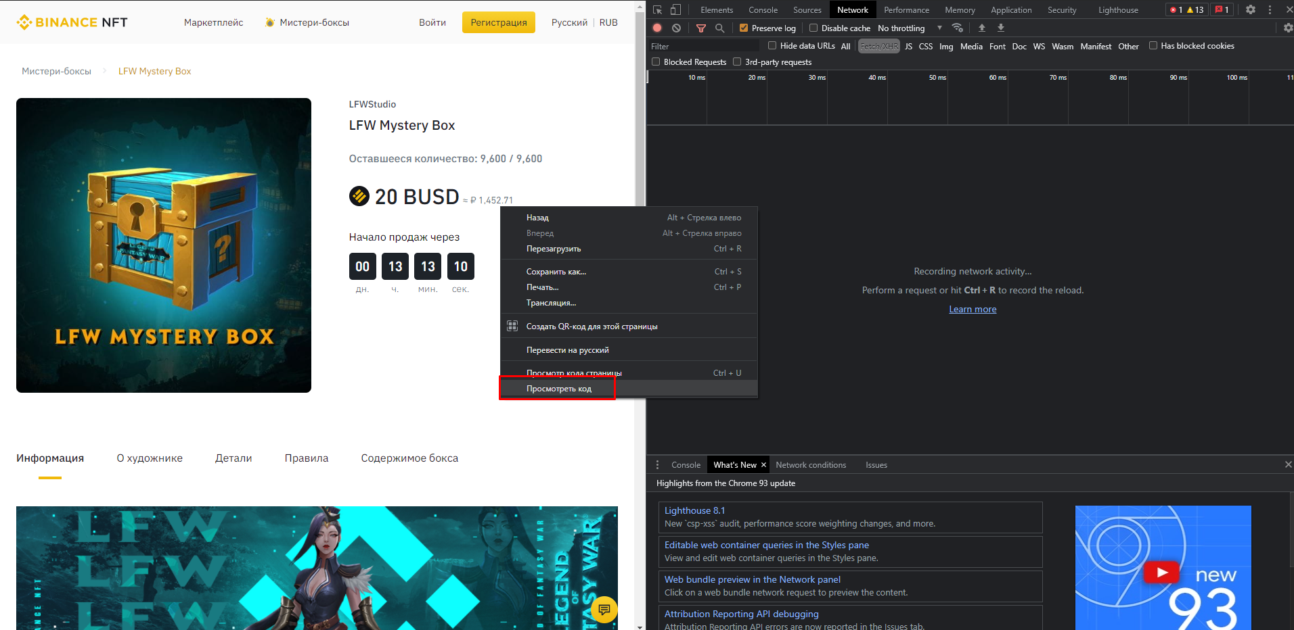Open the RUB currency selector
1294x630 pixels.
pos(608,22)
